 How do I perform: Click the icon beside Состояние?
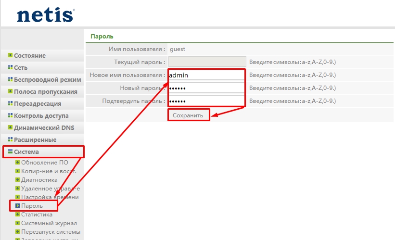pos(10,55)
